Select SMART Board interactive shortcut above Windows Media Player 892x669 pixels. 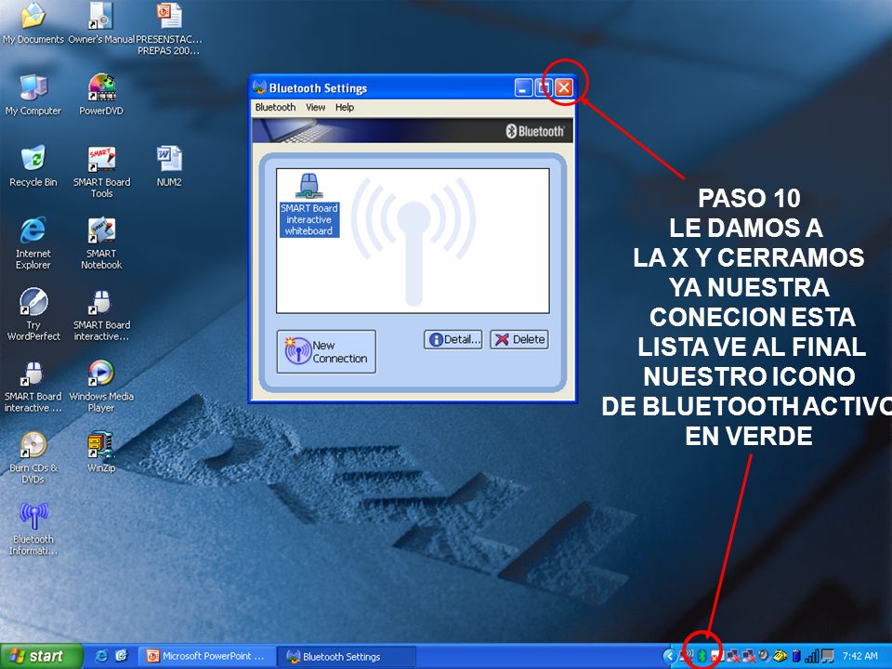pos(101,315)
